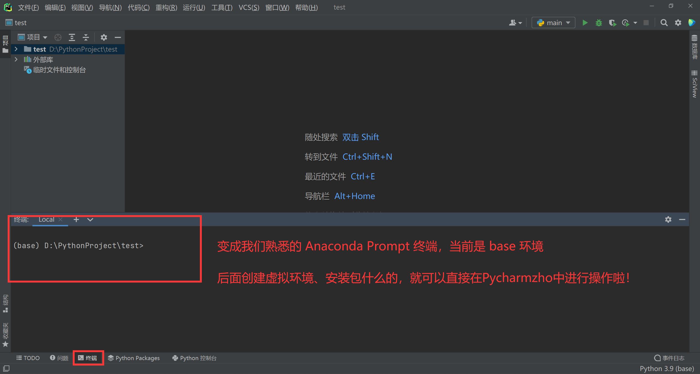Open the Python 控制台 tool window
Image resolution: width=700 pixels, height=374 pixels.
pyautogui.click(x=194, y=358)
